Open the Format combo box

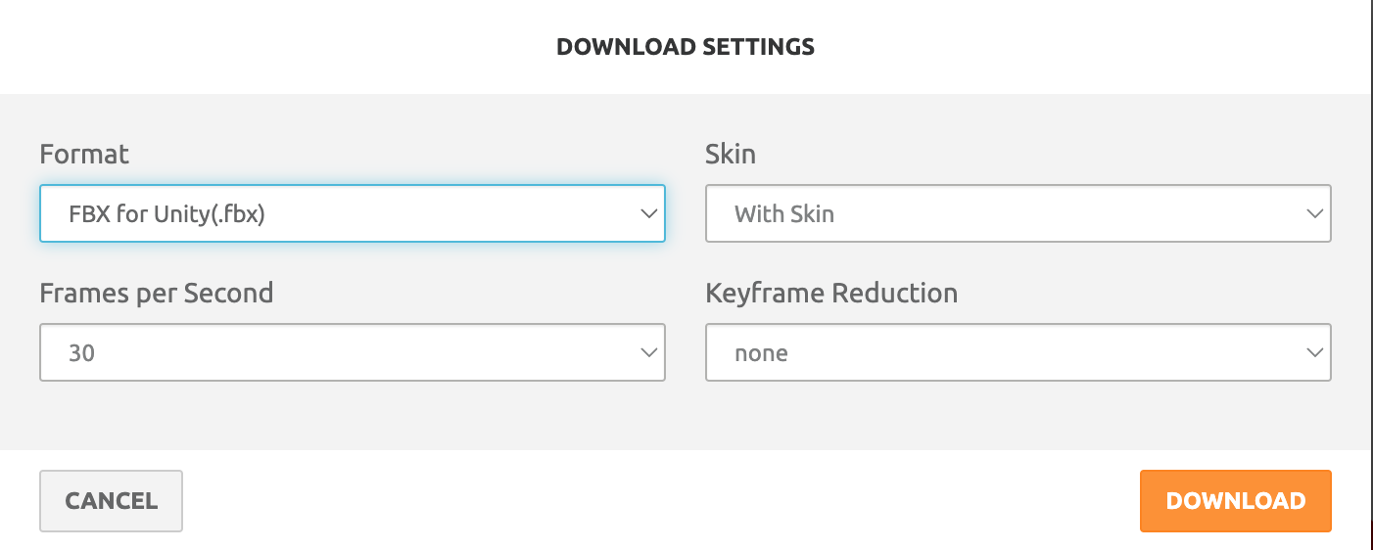353,213
